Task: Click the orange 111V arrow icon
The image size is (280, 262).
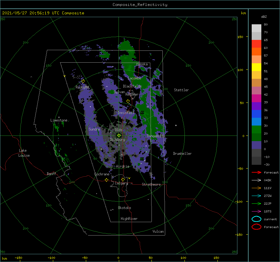Action: click(x=256, y=188)
